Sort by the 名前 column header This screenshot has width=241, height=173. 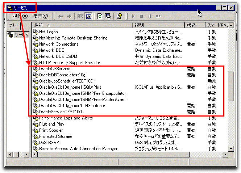coord(82,25)
